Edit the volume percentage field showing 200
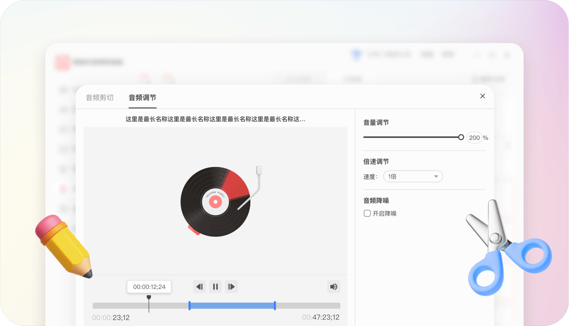The height and width of the screenshot is (326, 569). click(x=475, y=137)
